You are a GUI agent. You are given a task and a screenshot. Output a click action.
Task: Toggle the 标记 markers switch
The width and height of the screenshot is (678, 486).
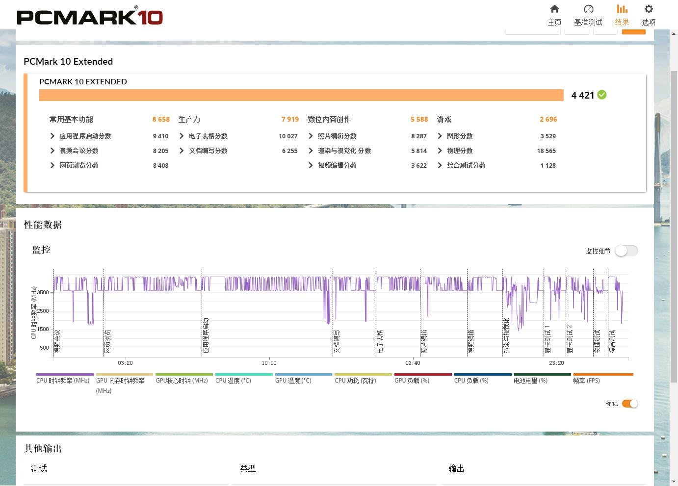pos(630,404)
